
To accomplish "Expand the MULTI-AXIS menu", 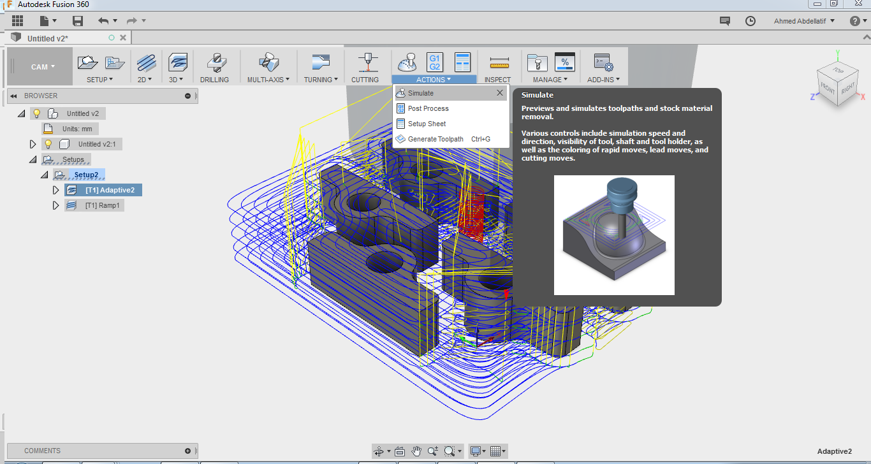I will [x=268, y=80].
